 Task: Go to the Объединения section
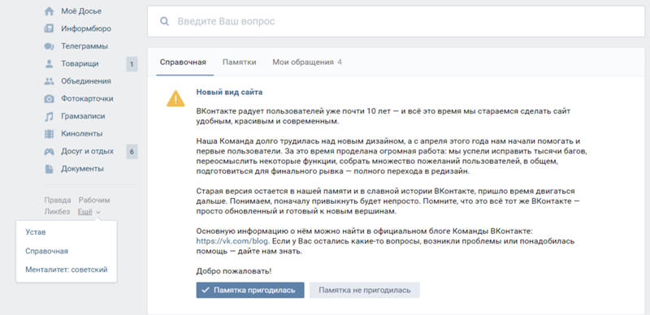(x=86, y=81)
